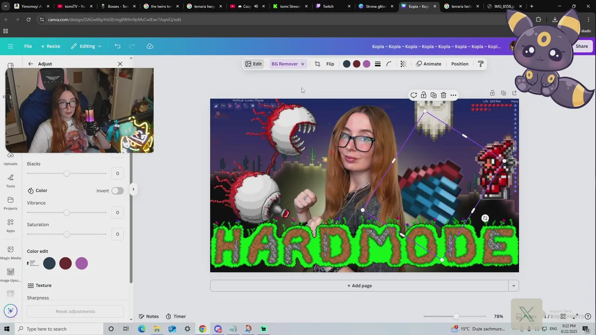
Task: Click the 78% zoom level
Action: click(x=499, y=316)
